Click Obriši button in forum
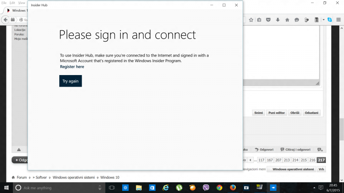This screenshot has width=344, height=193. coord(295,113)
